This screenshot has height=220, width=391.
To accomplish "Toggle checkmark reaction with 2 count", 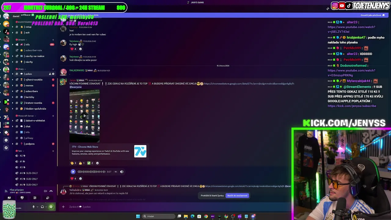I will [90, 163].
